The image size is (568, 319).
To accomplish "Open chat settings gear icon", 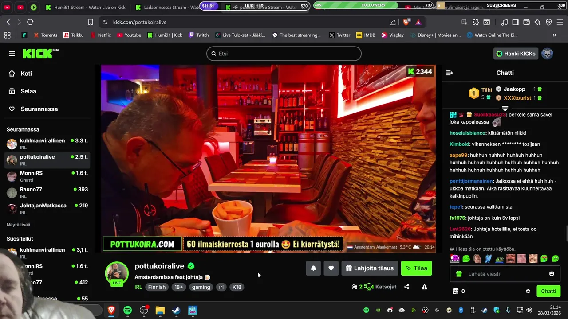I will pos(528,291).
